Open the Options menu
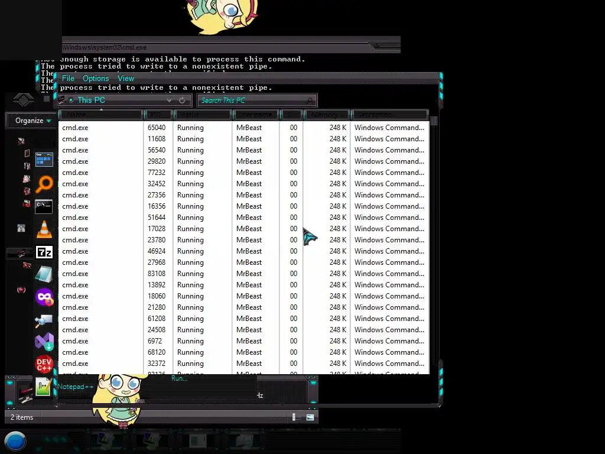Image resolution: width=605 pixels, height=454 pixels. [x=96, y=79]
